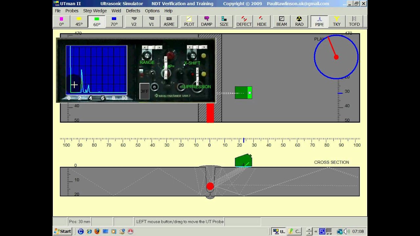The width and height of the screenshot is (420, 236).
Task: Select the TOFD toolbar icon
Action: [x=354, y=21]
